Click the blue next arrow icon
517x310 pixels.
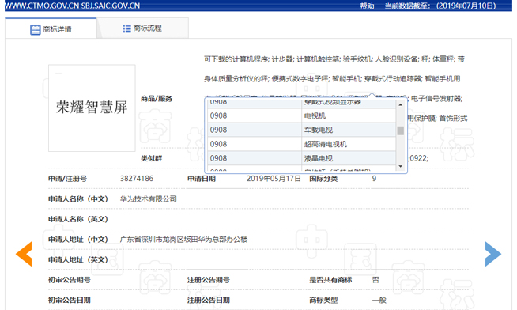(493, 254)
